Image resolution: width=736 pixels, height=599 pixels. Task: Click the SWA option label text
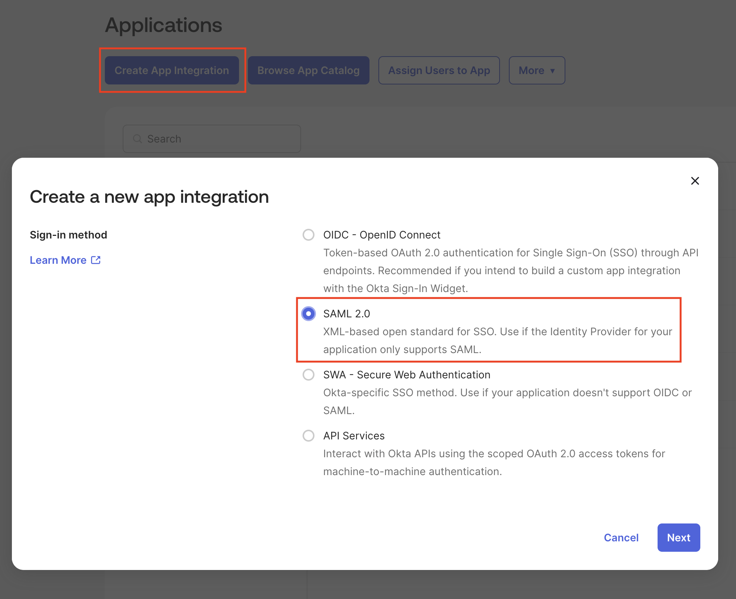point(407,375)
